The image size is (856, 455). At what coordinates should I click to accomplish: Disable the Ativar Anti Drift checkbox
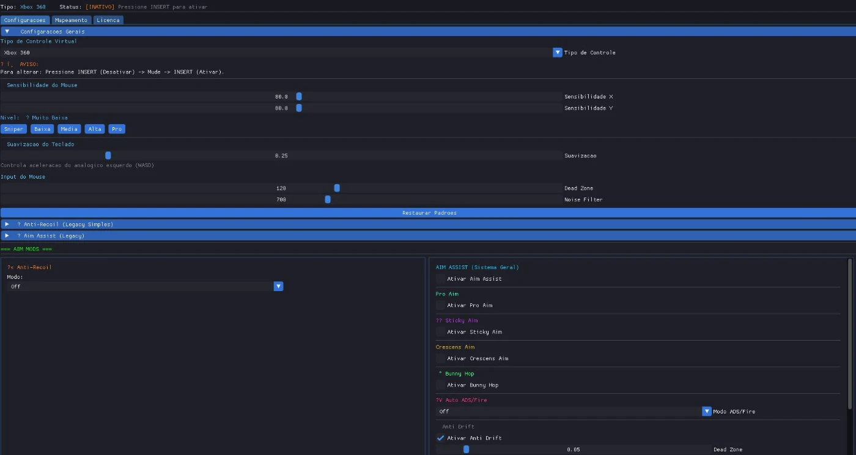pyautogui.click(x=440, y=438)
